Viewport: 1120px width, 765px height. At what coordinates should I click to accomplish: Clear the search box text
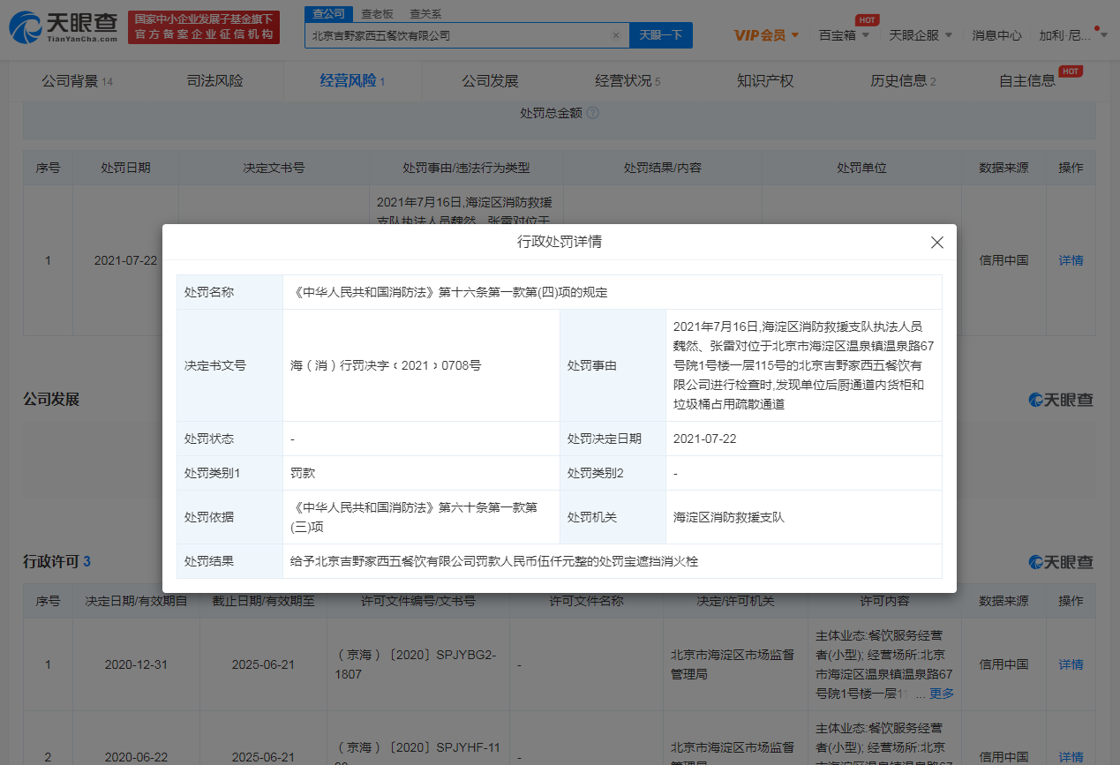pyautogui.click(x=616, y=35)
